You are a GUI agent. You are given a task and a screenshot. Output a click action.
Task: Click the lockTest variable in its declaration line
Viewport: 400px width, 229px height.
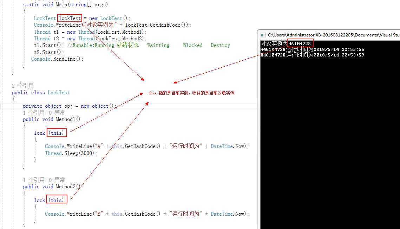(x=70, y=18)
